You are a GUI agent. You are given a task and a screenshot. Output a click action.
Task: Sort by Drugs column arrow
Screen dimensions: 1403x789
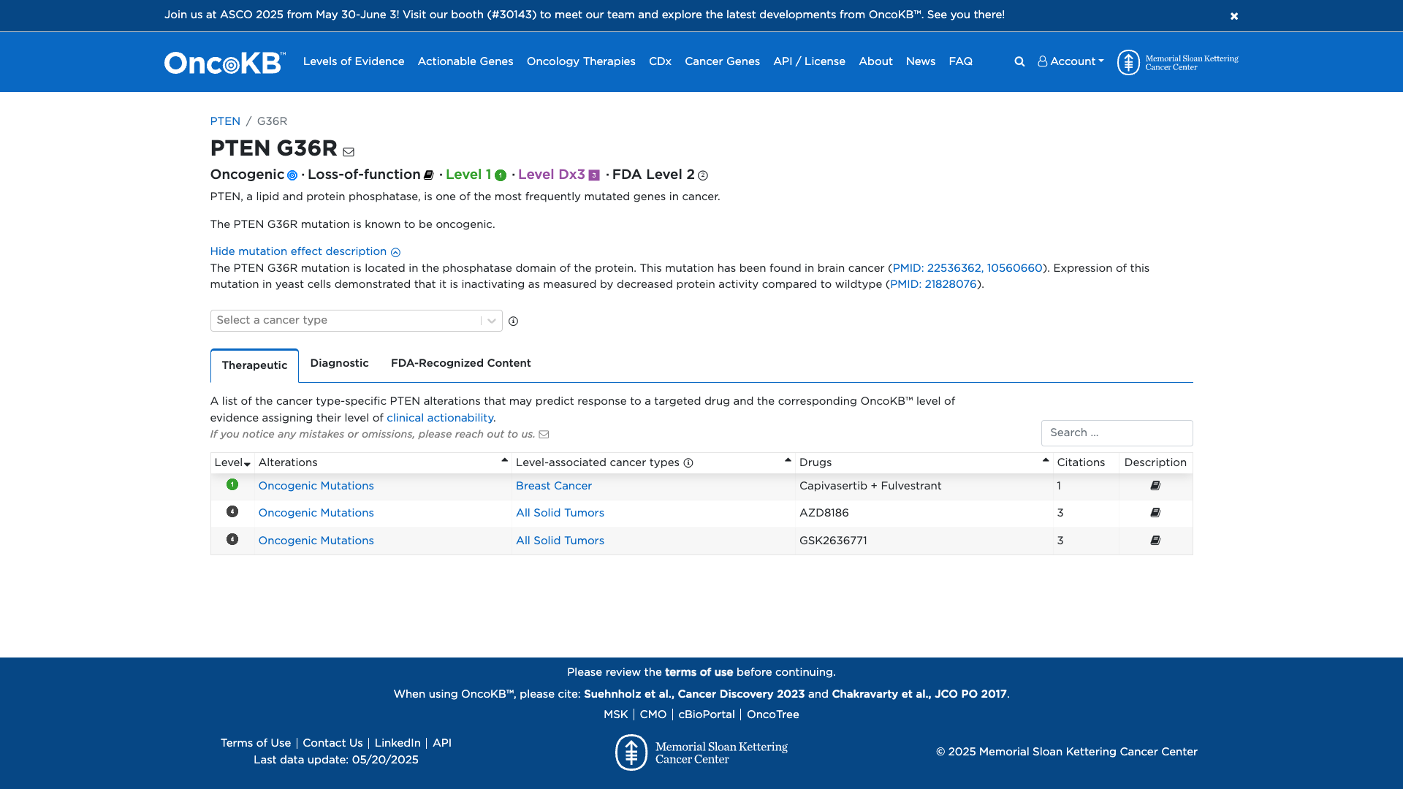coord(1046,460)
